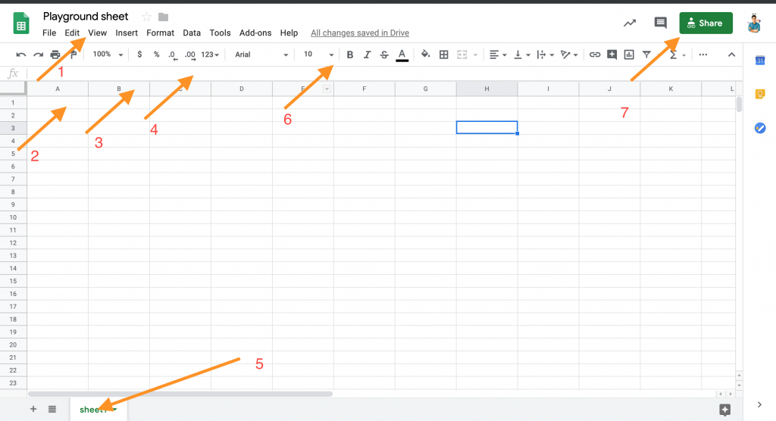Screen dimensions: 776x421
Task: Open Calendar in side panel
Action: coord(760,61)
